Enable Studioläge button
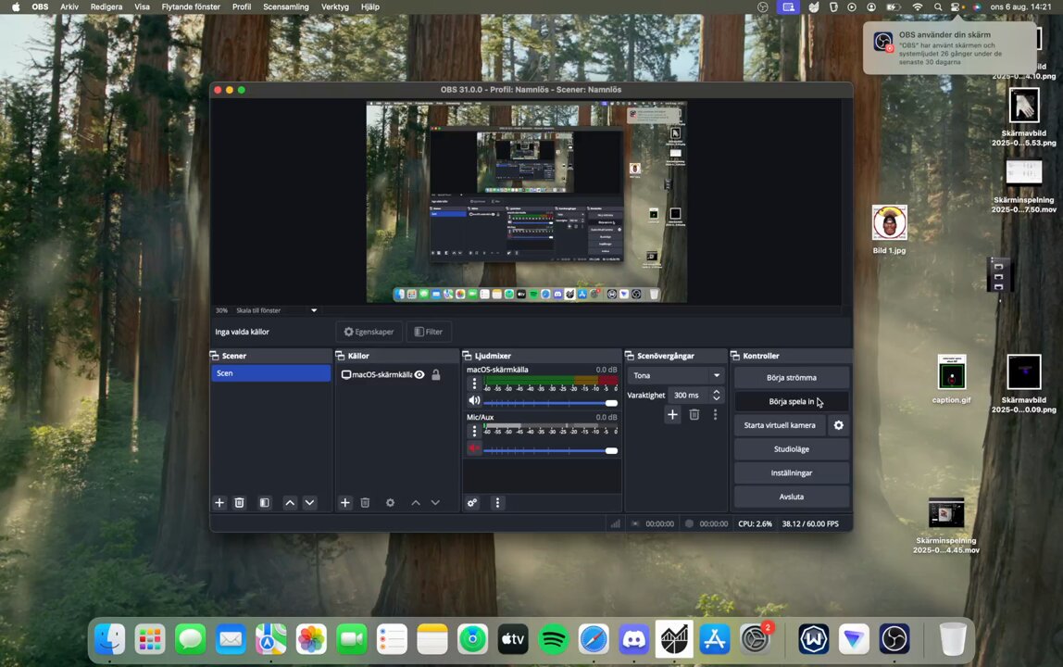The image size is (1063, 667). tap(791, 449)
